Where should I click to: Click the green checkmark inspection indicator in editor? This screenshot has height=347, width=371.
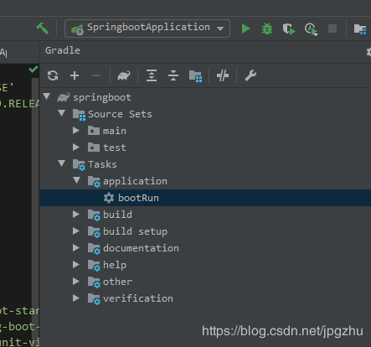[x=33, y=69]
